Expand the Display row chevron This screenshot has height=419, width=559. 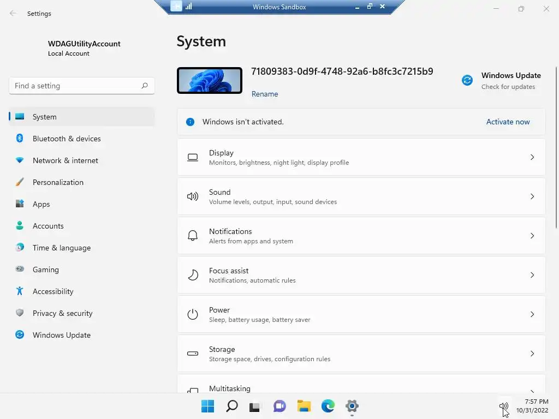[532, 157]
